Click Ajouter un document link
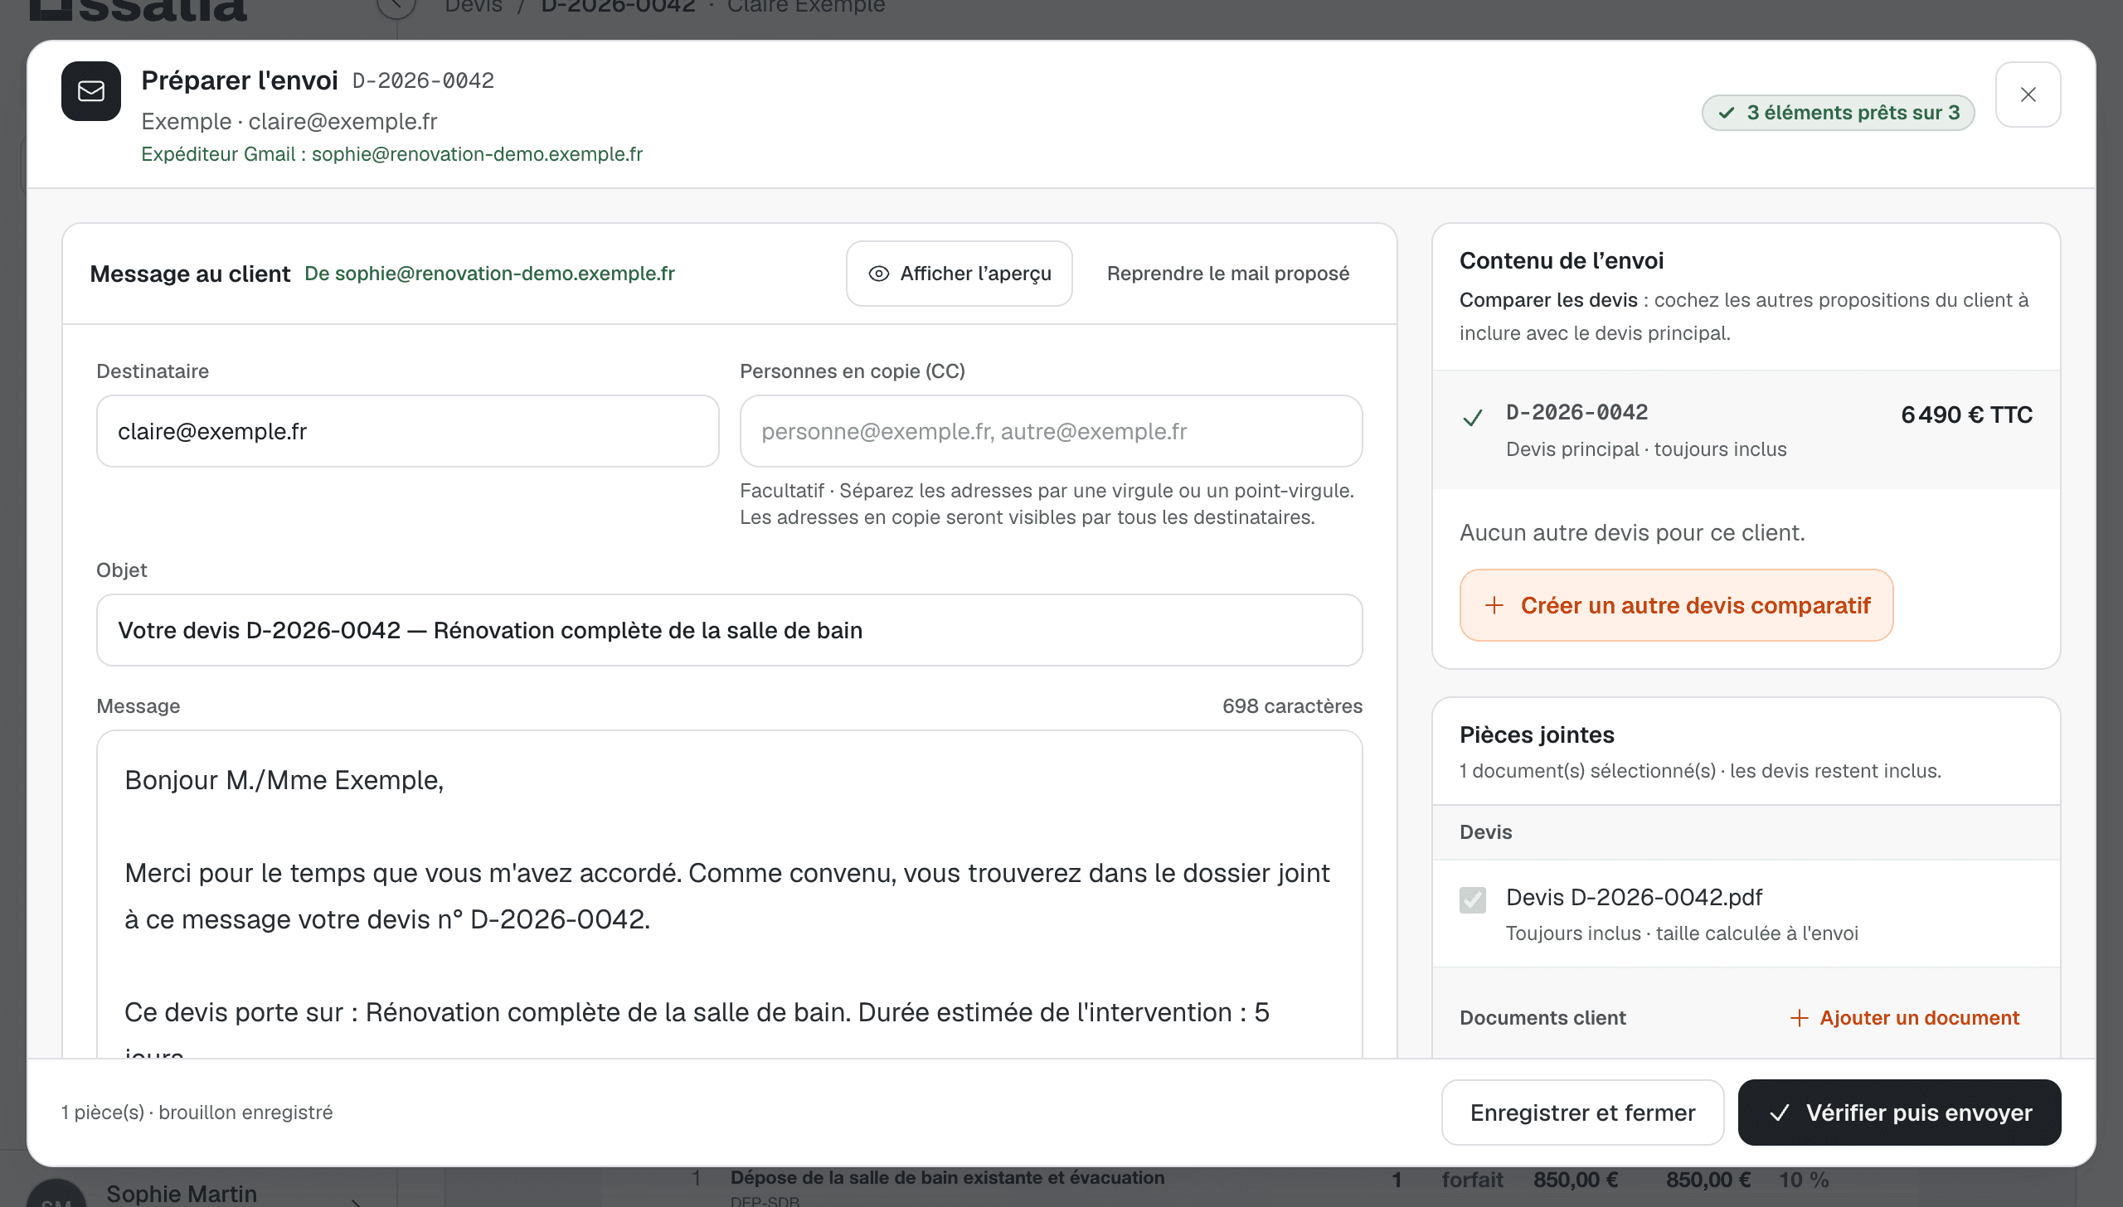Viewport: 2123px width, 1207px height. pyautogui.click(x=1905, y=1018)
